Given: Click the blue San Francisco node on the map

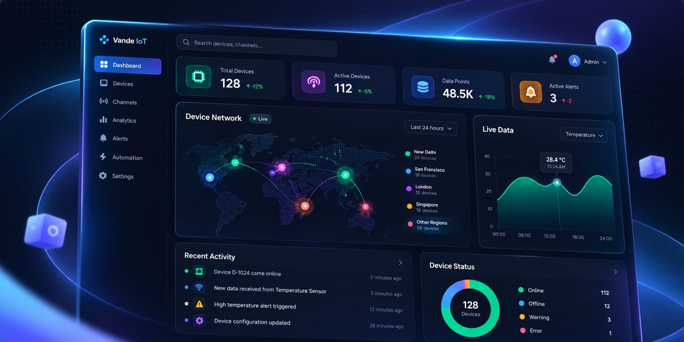Looking at the screenshot, I should pyautogui.click(x=210, y=177).
